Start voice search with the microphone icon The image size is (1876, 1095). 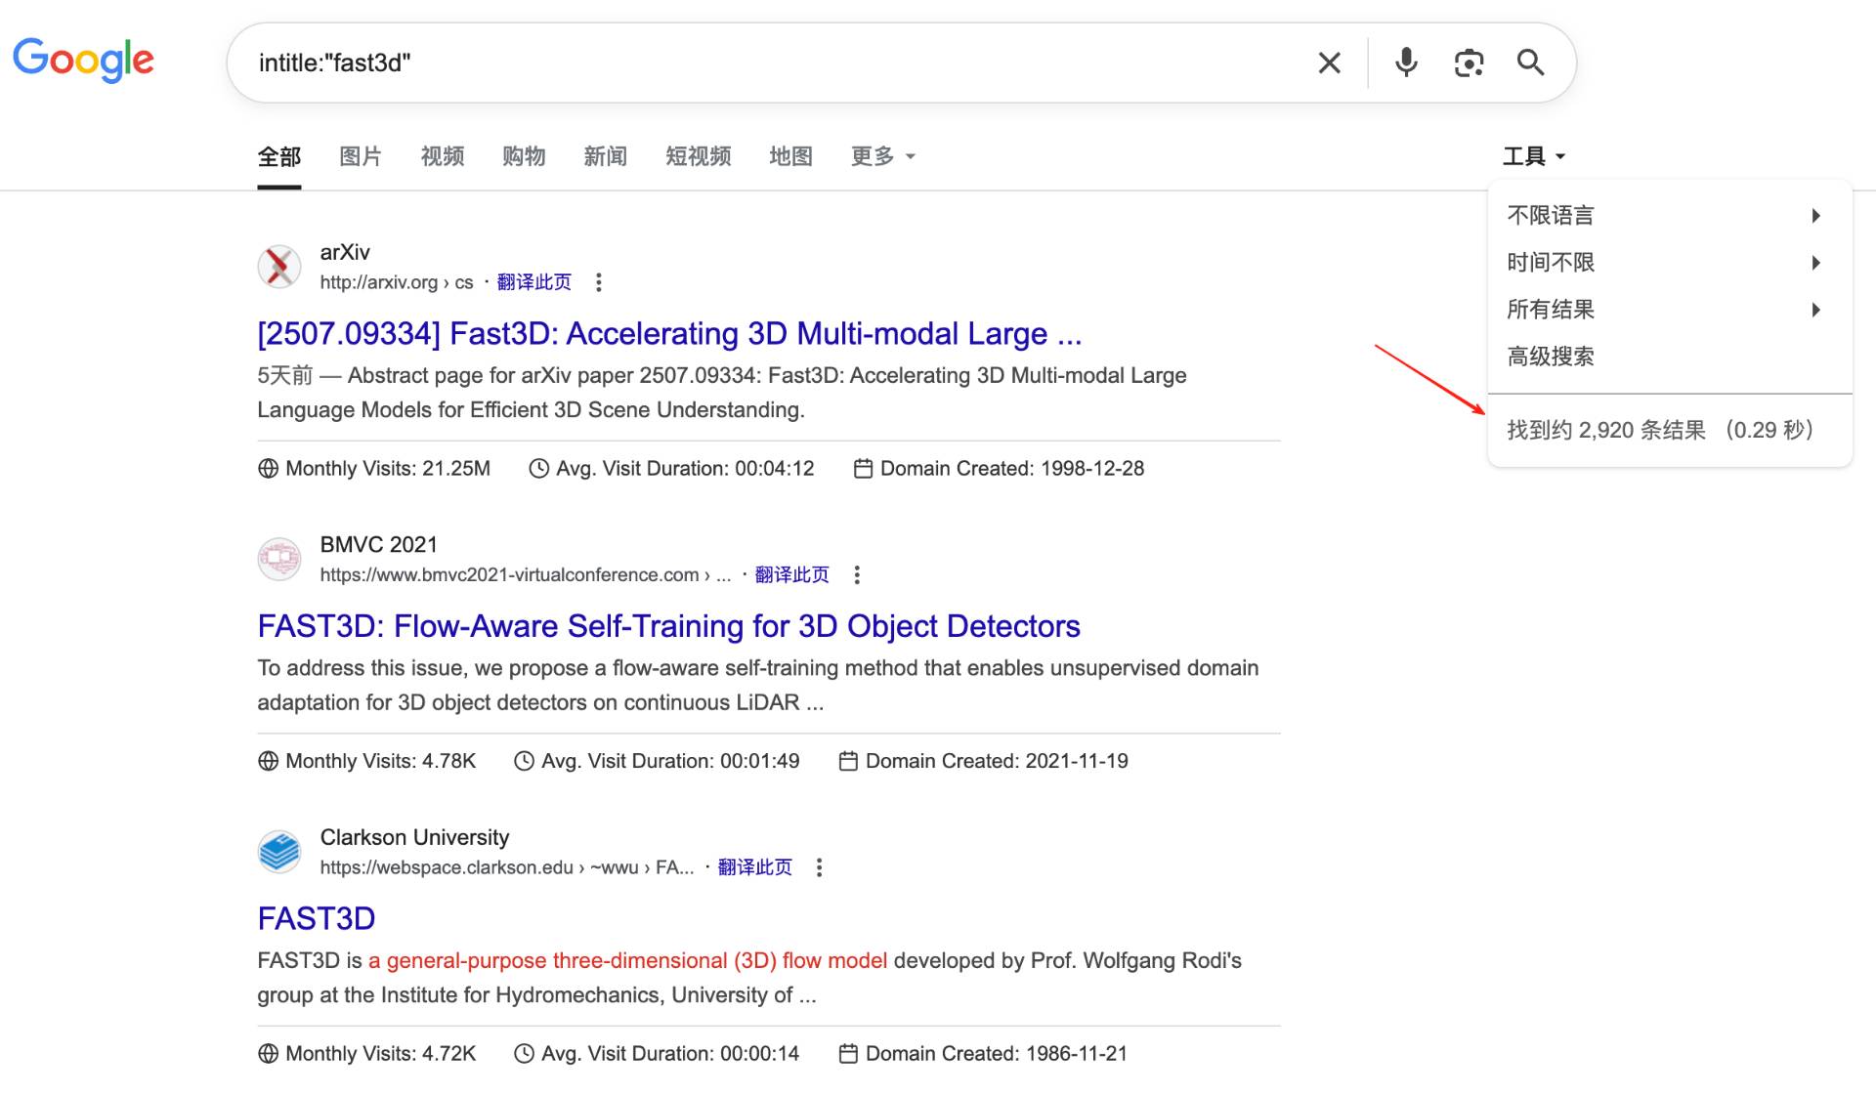(1406, 63)
